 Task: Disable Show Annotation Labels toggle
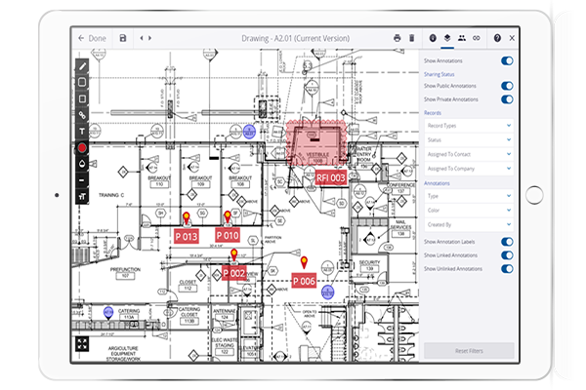[507, 241]
